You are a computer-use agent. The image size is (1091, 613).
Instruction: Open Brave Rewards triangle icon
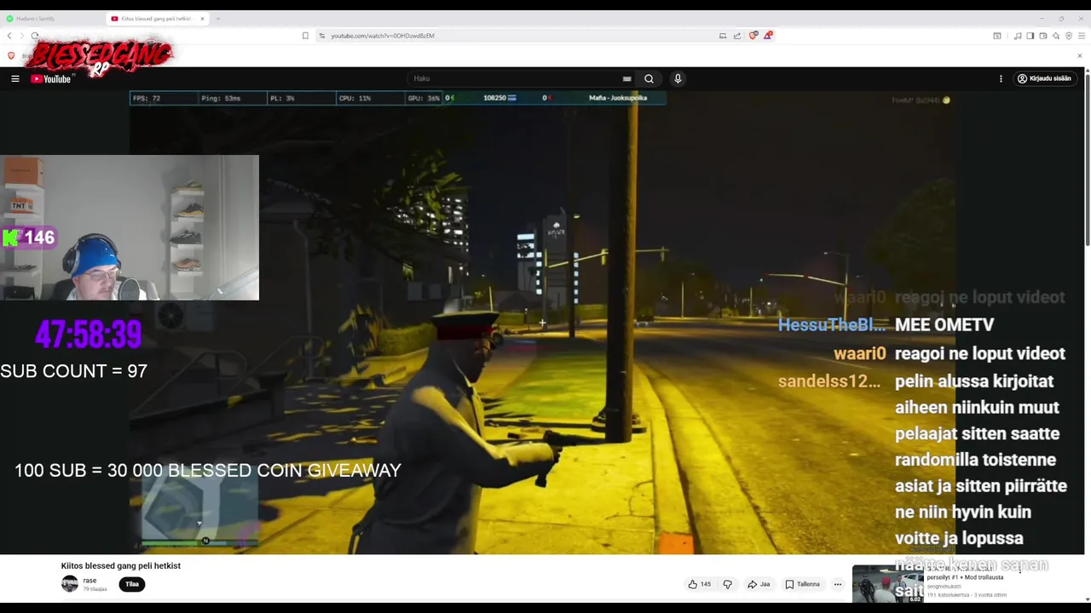point(767,36)
